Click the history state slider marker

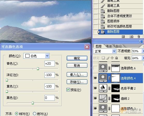pos(99,32)
